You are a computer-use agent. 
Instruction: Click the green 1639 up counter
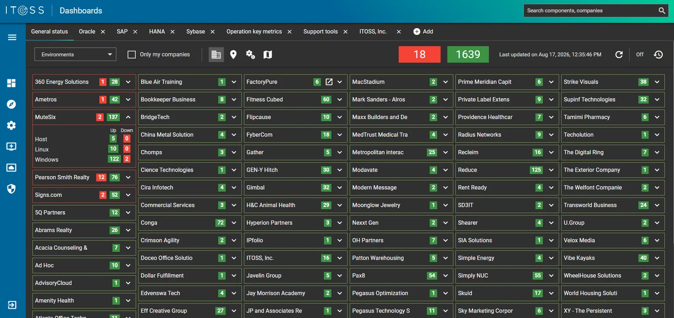pyautogui.click(x=468, y=54)
